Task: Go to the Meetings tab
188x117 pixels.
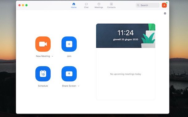Action: [99, 6]
